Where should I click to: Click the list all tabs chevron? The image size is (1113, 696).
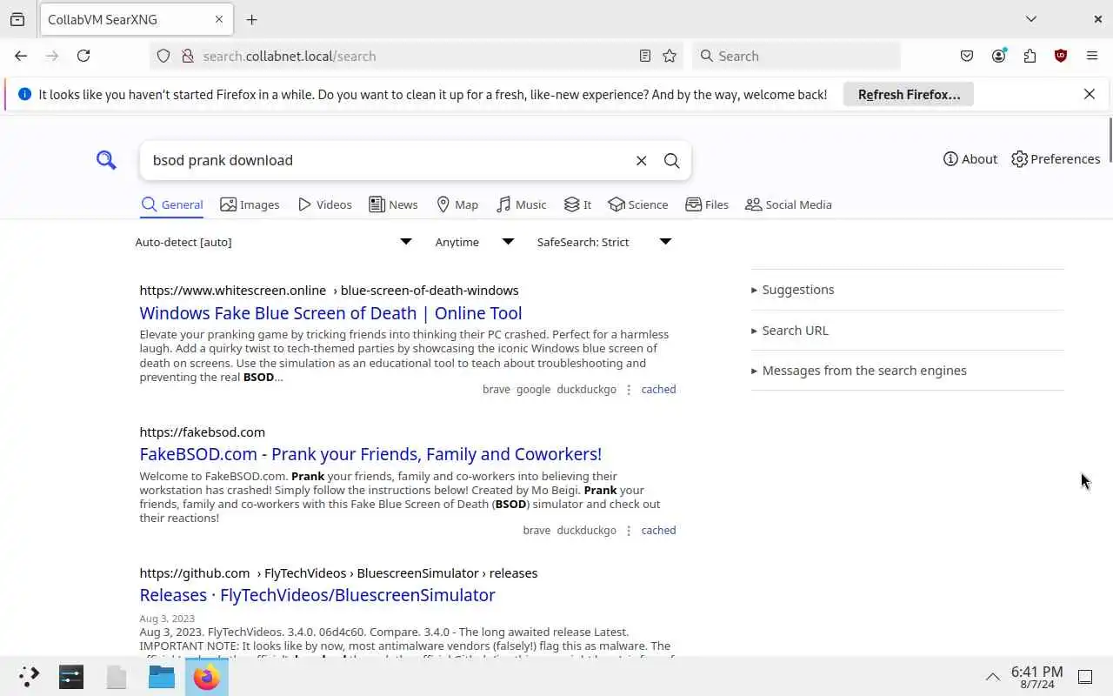(x=1031, y=19)
